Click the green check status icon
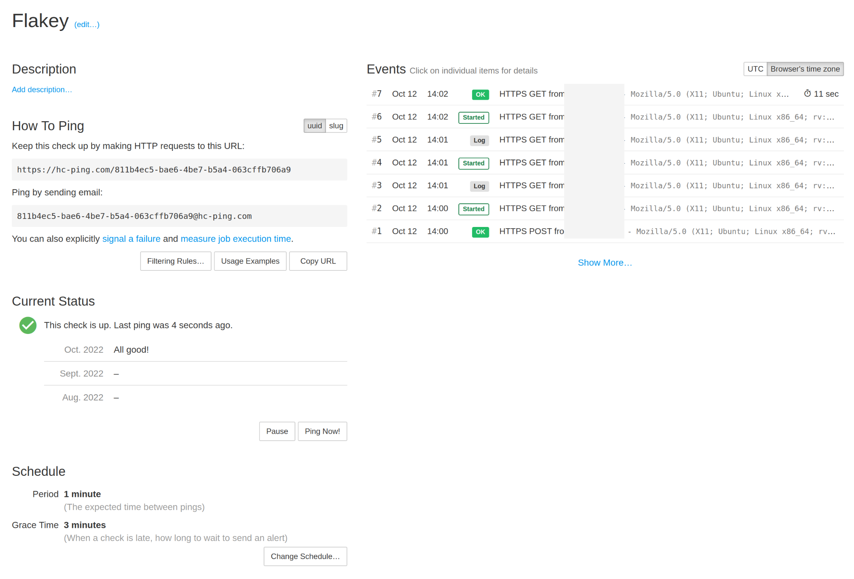Screen dimensions: 854x579 coord(28,325)
